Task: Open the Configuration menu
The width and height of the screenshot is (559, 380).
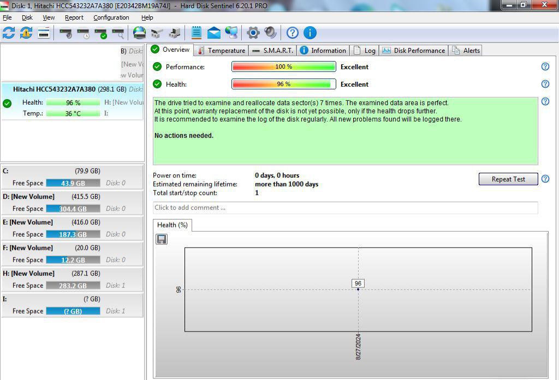Action: point(111,17)
